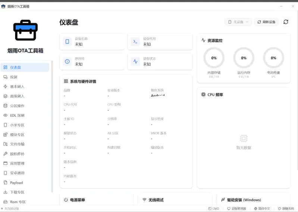Click the 基本刷入 lightning bolt icon
This screenshot has width=298, height=212.
pos(5,87)
